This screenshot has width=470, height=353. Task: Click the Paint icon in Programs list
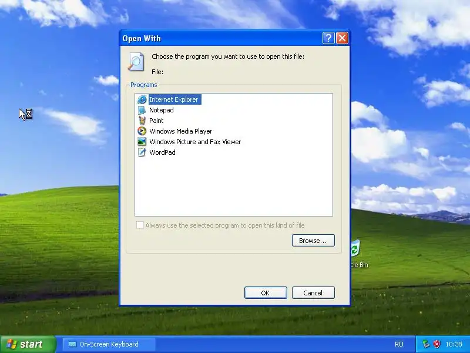coord(142,121)
